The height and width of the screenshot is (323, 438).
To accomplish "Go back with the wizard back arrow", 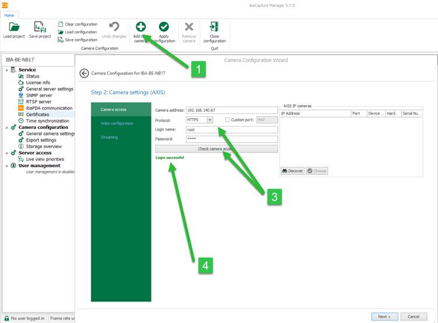I will [84, 73].
